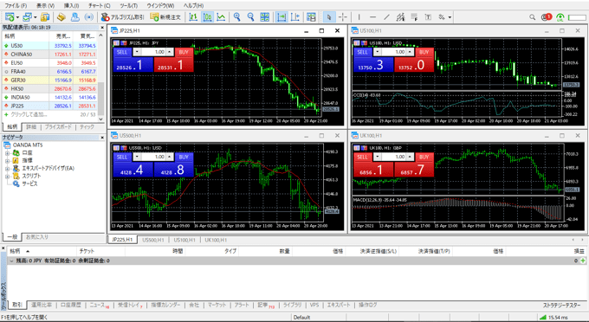Viewport: 589px width, 322px height.
Task: Select the cursor arrow tool
Action: (329, 17)
